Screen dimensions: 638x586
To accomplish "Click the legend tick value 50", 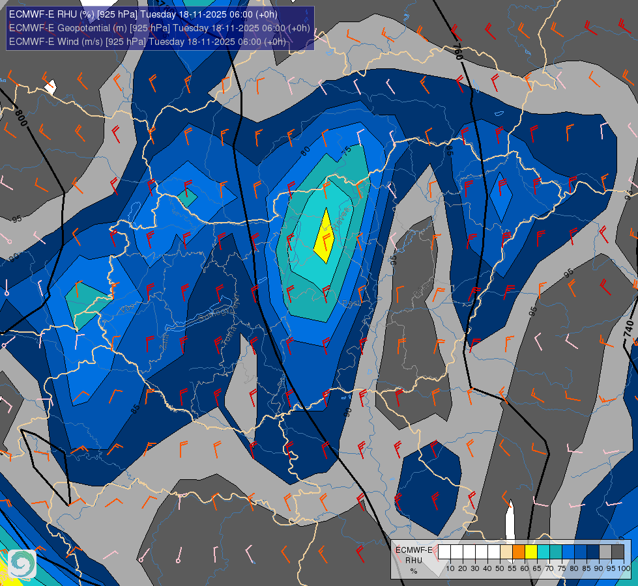I will 500,568.
